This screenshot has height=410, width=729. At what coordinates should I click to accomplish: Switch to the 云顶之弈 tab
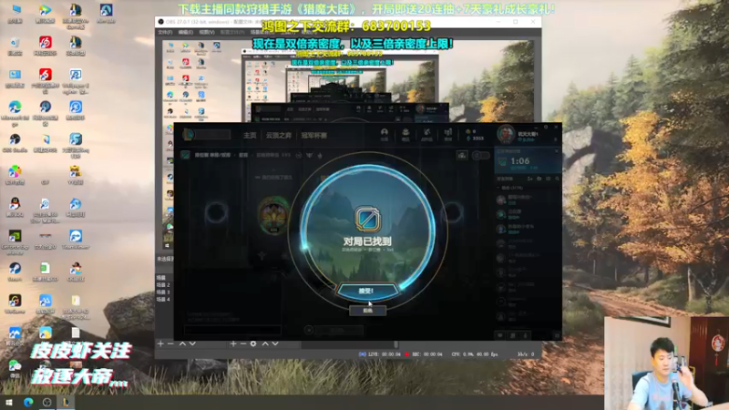pyautogui.click(x=279, y=135)
